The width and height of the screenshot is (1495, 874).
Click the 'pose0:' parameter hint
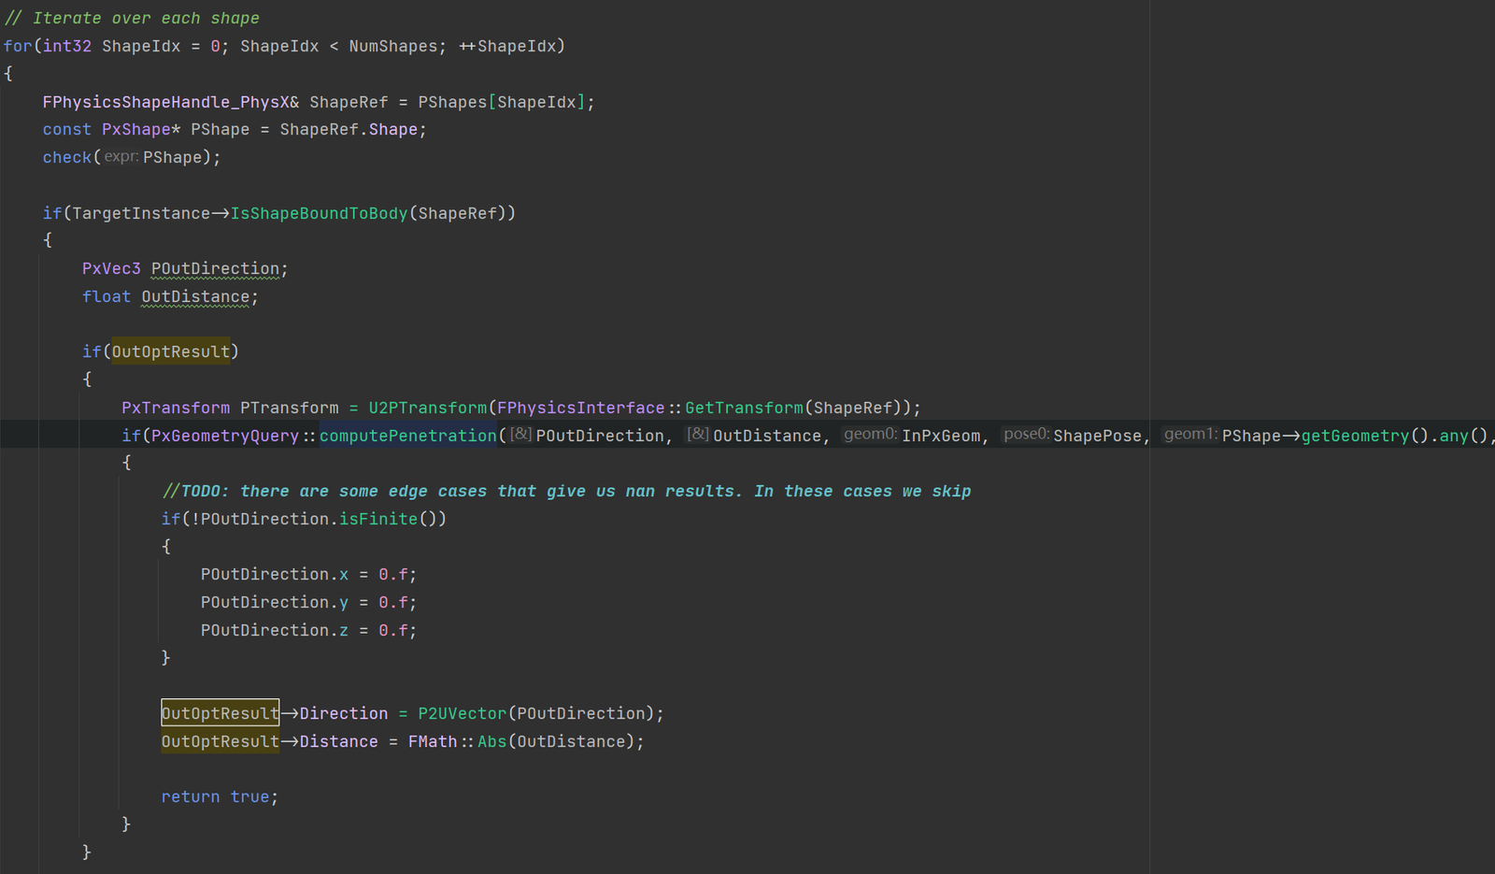tap(1026, 435)
